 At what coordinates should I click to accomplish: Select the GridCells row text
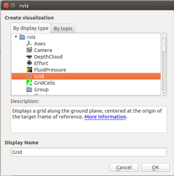tap(45, 83)
